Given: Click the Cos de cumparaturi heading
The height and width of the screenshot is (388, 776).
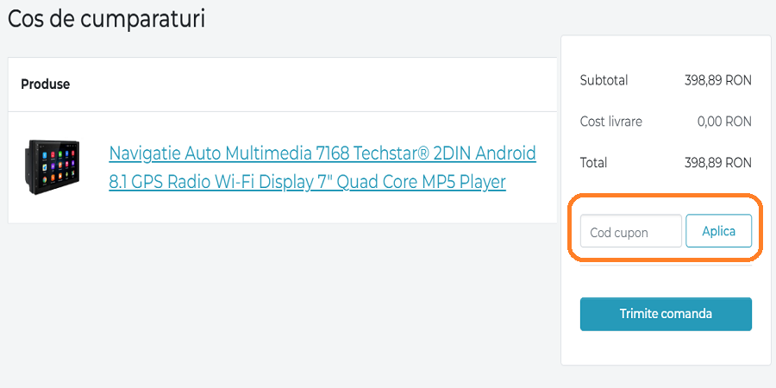Looking at the screenshot, I should click(x=107, y=19).
